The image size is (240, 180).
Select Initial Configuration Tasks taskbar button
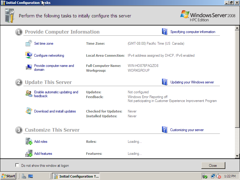76,176
